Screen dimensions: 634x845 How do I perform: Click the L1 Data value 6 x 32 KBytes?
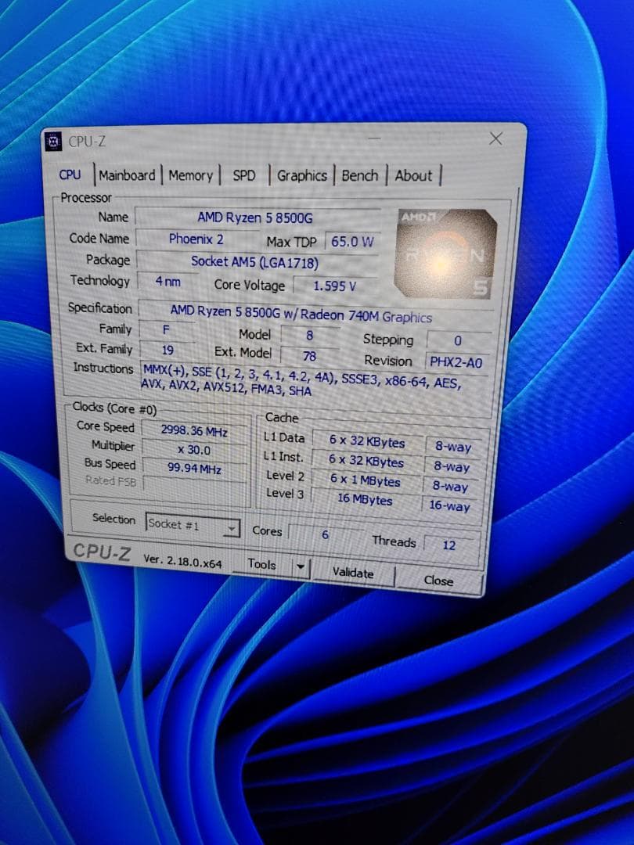(367, 442)
